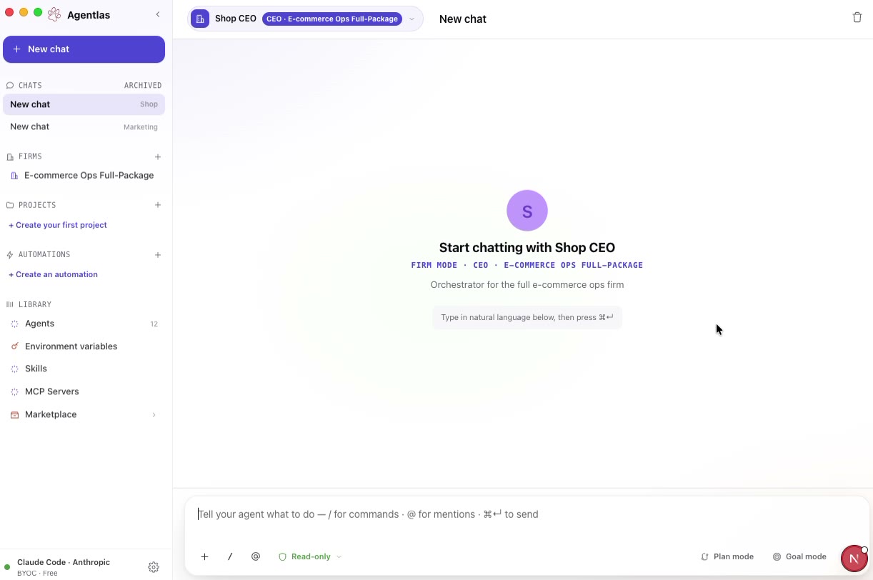Open the Shop CEO agent selector chevron
Viewport: 873px width, 580px height.
pyautogui.click(x=412, y=19)
